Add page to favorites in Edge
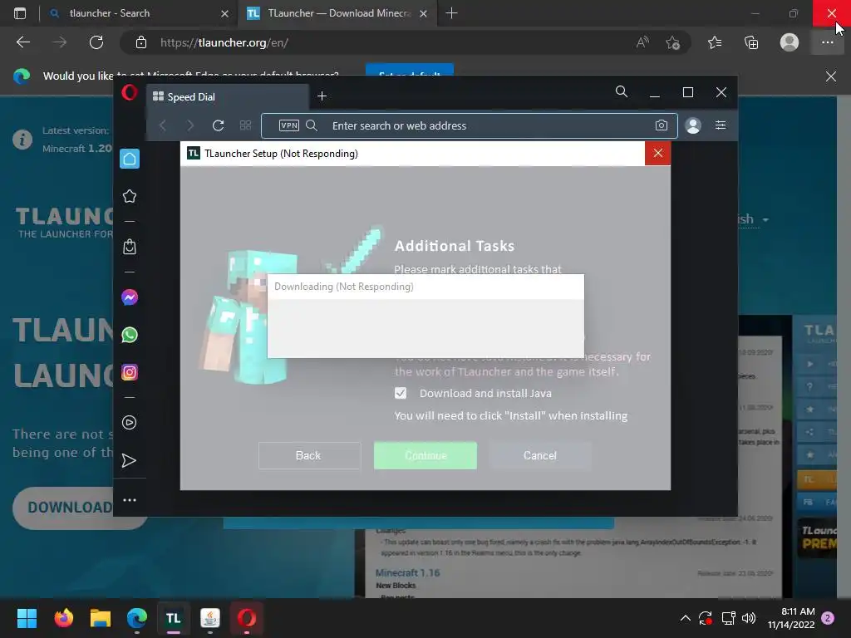This screenshot has height=638, width=851. pyautogui.click(x=673, y=42)
